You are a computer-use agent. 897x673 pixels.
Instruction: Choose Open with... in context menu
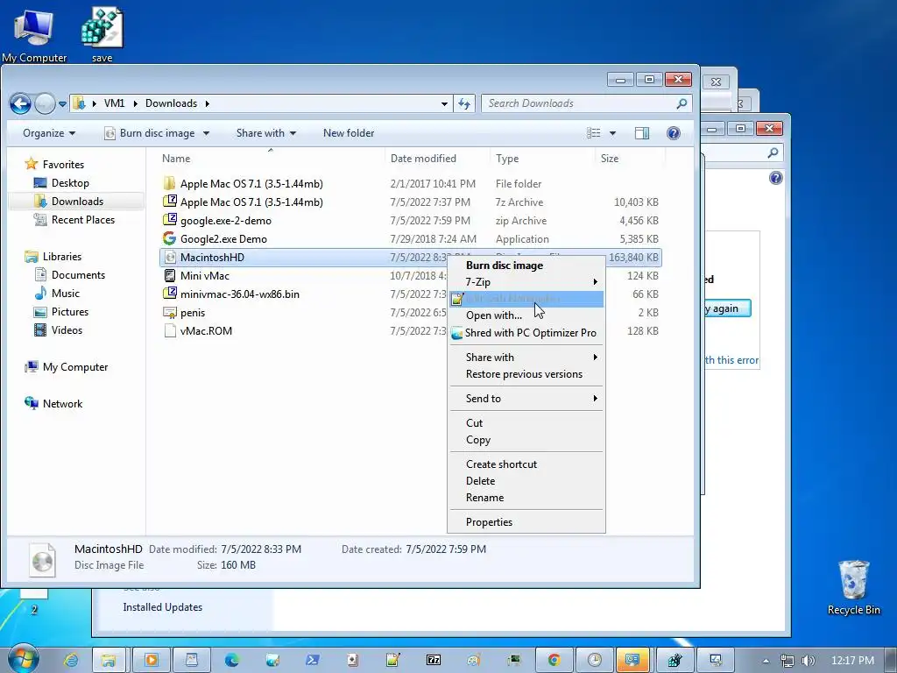pos(526,315)
